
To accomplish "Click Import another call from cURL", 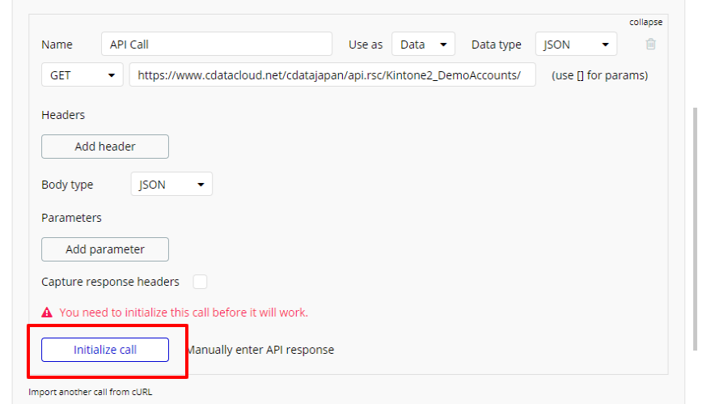I will [91, 392].
